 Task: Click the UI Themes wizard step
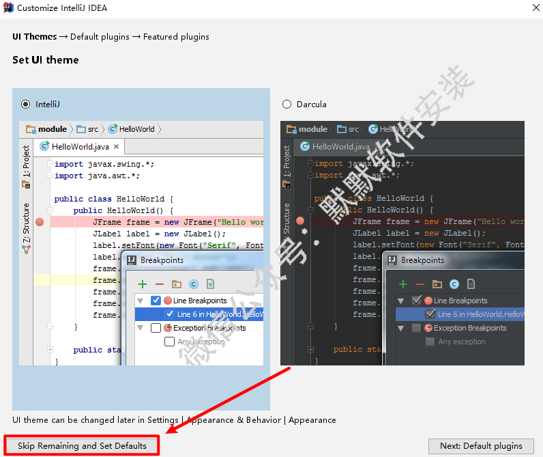tap(35, 36)
